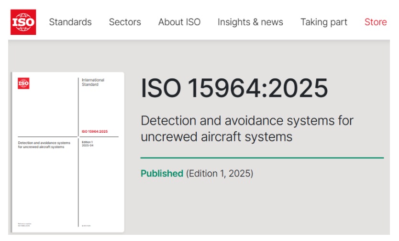This screenshot has width=399, height=241.
Task: Open the About ISO menu
Action: [179, 22]
